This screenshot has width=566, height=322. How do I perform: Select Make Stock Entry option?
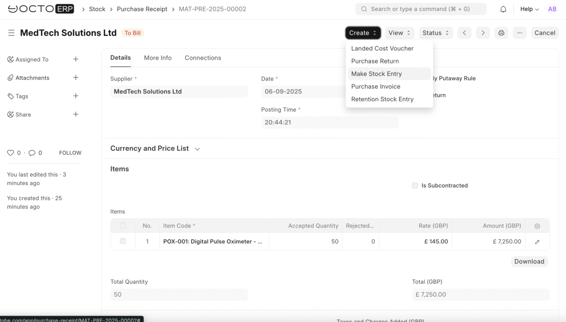pos(389,74)
